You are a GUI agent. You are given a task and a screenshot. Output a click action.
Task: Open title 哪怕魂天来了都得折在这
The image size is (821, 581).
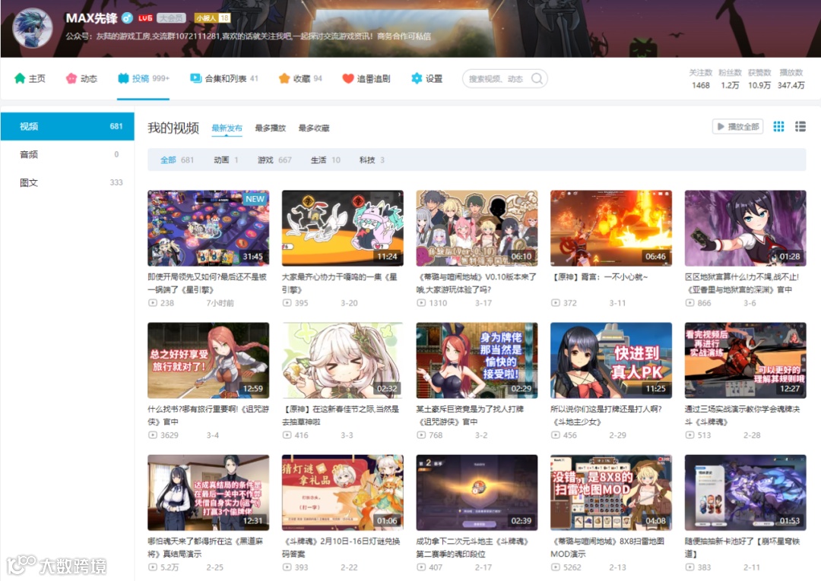pos(205,548)
